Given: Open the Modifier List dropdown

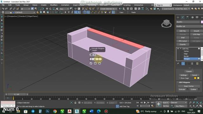Looking at the screenshot, I should pos(190,26).
